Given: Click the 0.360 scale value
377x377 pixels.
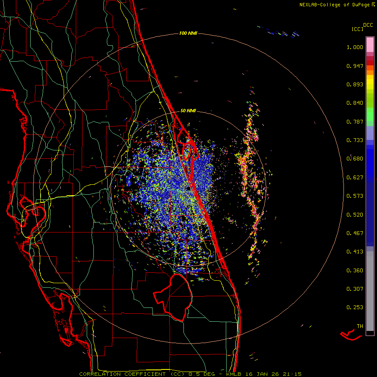Looking at the screenshot, I should (x=355, y=271).
